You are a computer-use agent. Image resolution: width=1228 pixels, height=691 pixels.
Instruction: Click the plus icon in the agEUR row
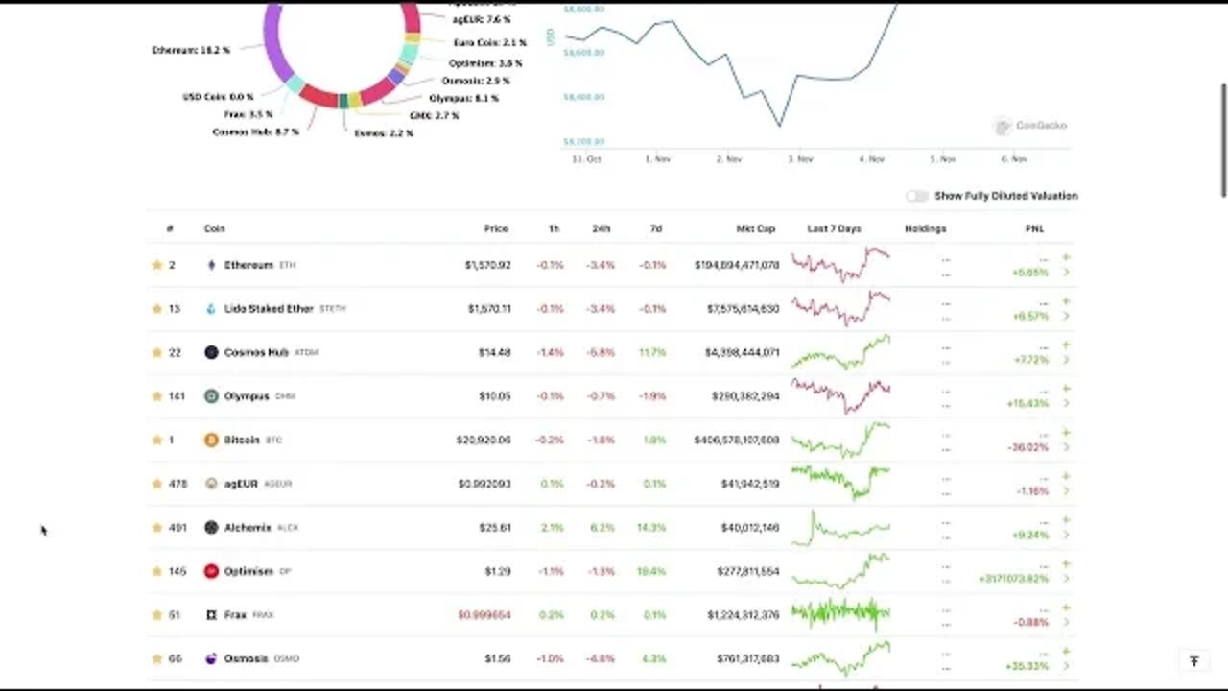[1066, 476]
